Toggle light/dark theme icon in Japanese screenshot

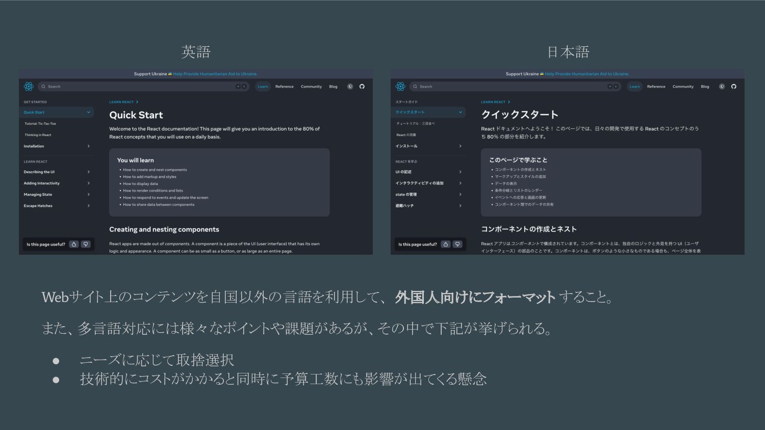tap(722, 87)
